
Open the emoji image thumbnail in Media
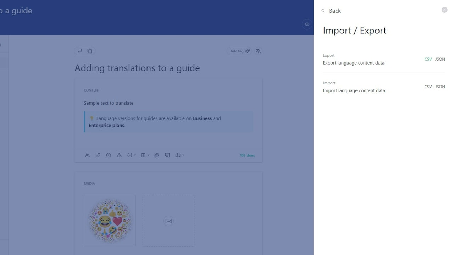point(110,220)
